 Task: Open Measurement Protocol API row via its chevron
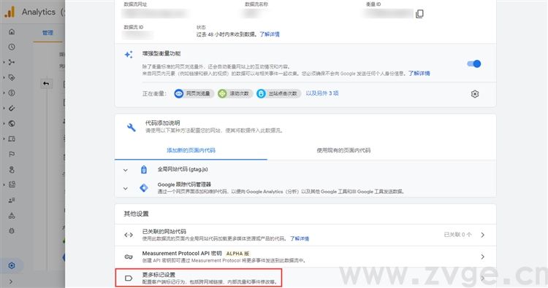point(483,257)
